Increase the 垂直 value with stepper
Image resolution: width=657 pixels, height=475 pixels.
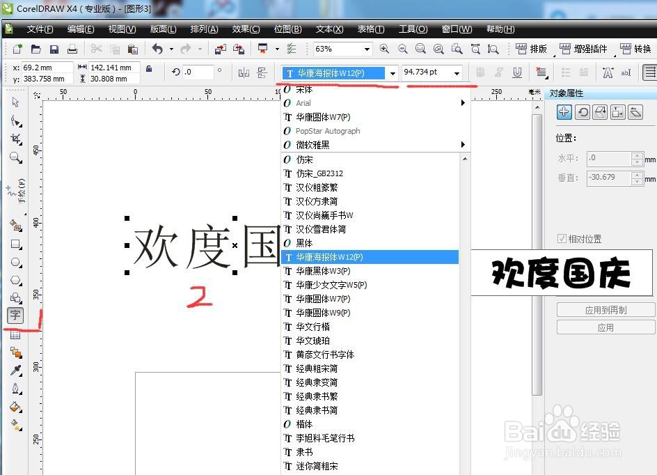[637, 176]
